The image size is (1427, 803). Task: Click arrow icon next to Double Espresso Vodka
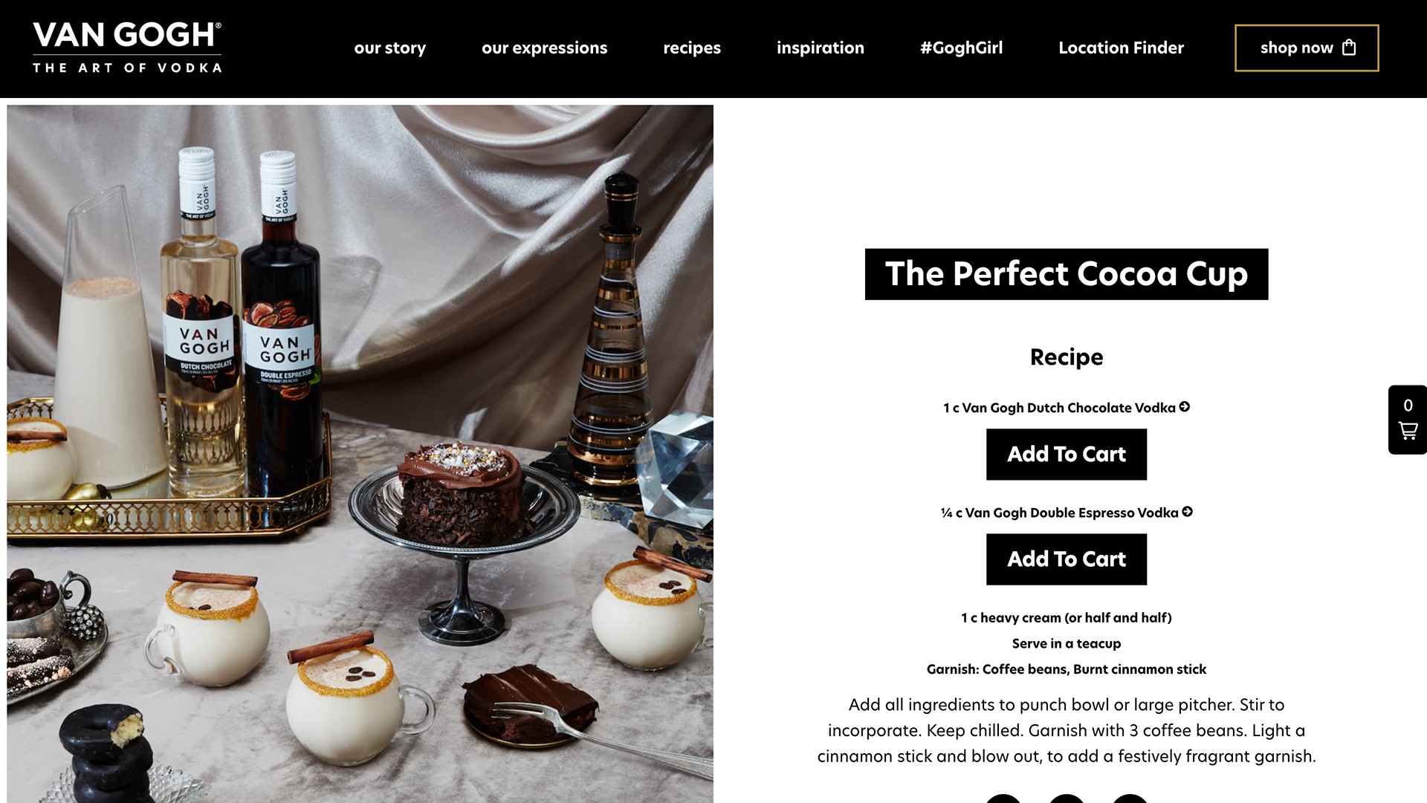[x=1188, y=511]
